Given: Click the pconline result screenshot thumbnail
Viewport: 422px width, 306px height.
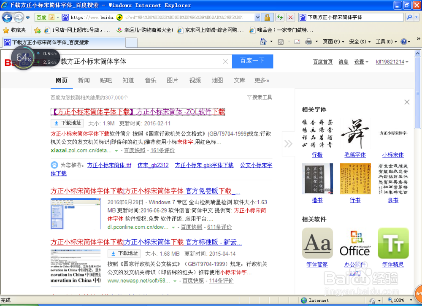Looking at the screenshot, I should [x=76, y=214].
